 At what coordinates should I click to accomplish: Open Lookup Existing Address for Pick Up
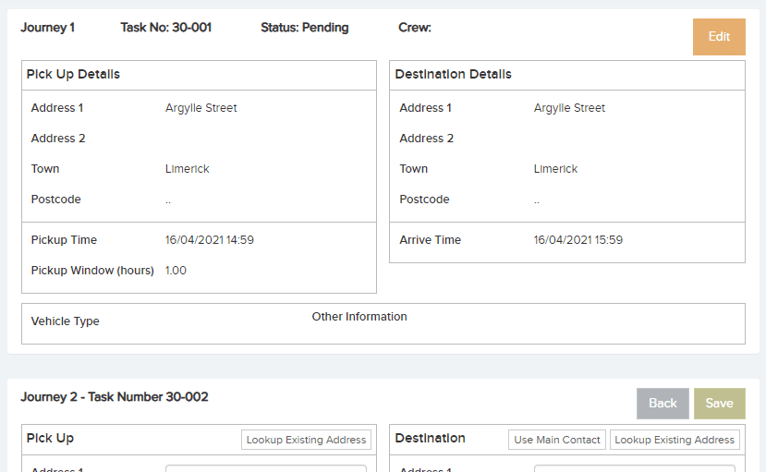coord(306,440)
